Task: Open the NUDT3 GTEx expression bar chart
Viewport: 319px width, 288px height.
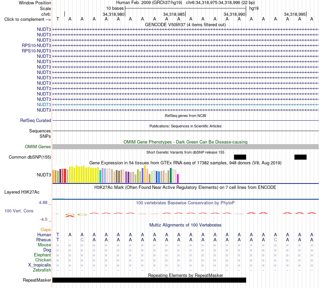Action: (x=116, y=174)
